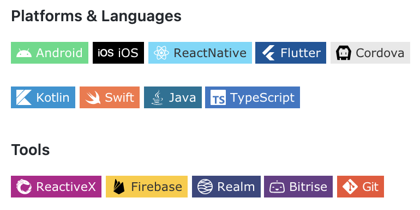
Task: Select the Firebase badge label
Action: coord(157,187)
